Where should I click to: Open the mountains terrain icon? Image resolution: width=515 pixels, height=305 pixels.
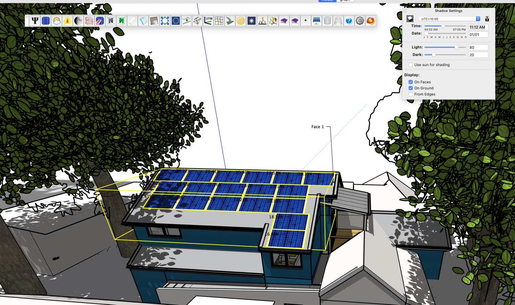(262, 21)
